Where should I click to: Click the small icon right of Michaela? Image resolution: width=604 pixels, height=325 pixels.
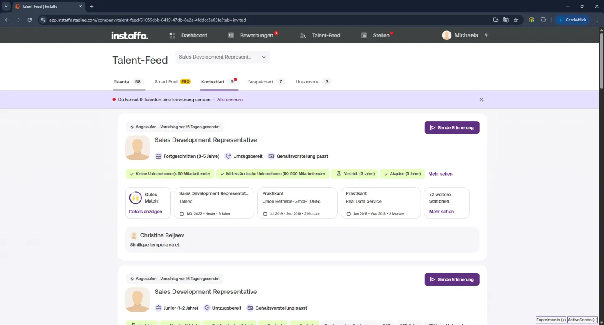[x=487, y=35]
